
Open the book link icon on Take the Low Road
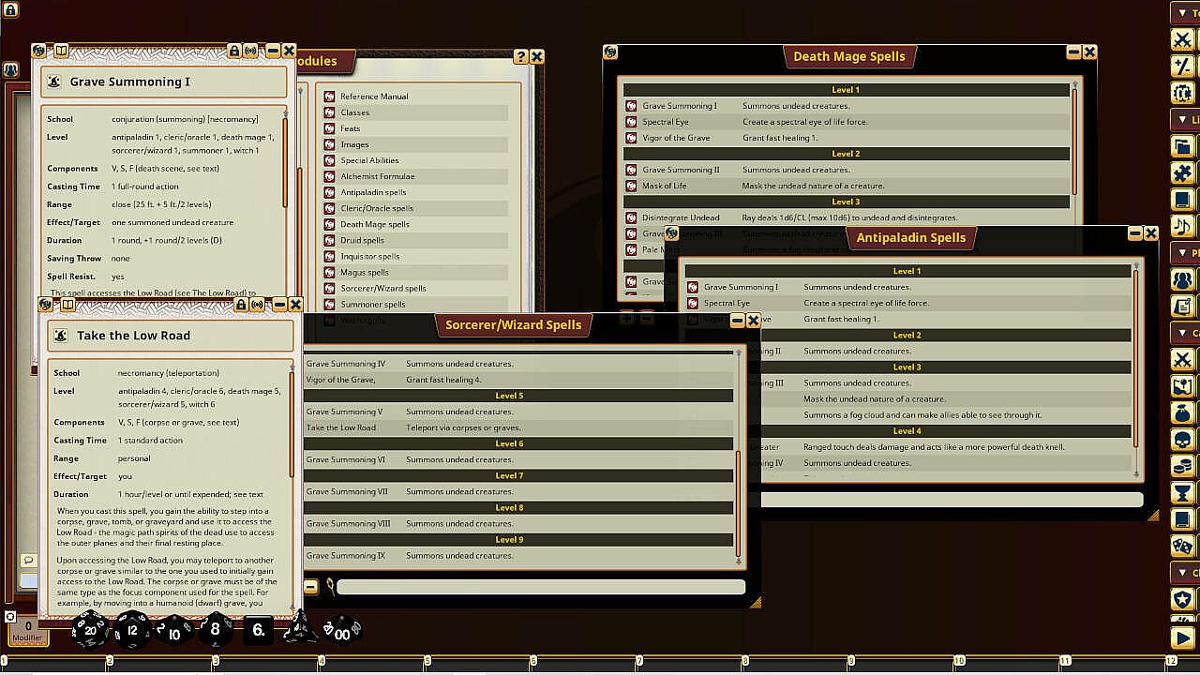tap(67, 305)
